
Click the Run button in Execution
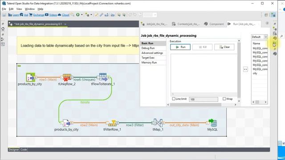point(180,47)
